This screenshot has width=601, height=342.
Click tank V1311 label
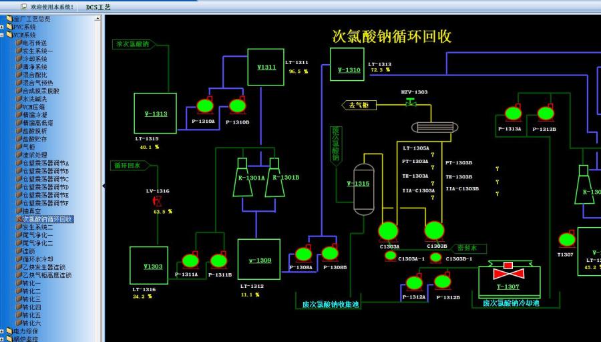tap(266, 67)
